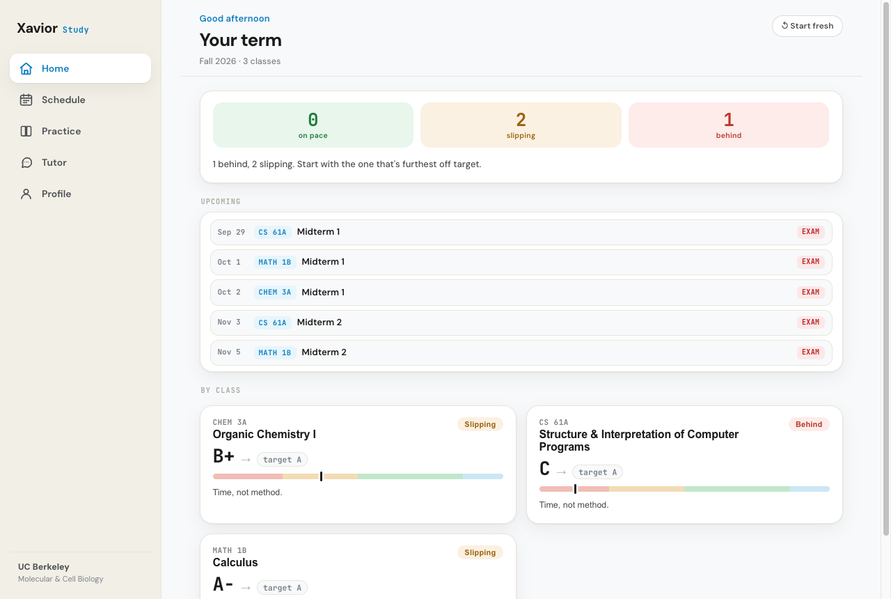Click EXAM badge on Sep 29 row
Image resolution: width=891 pixels, height=599 pixels.
coord(810,232)
